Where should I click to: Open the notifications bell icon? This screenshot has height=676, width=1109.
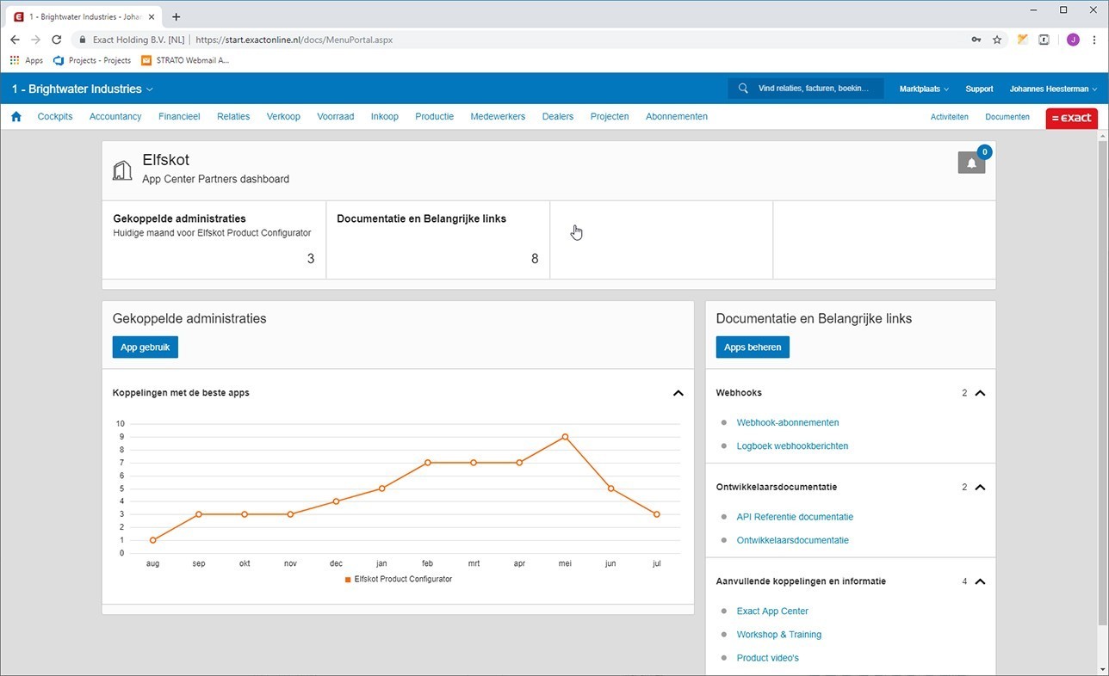point(971,163)
